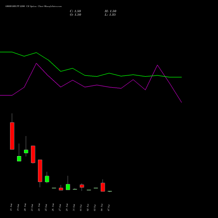The image size is (218, 218).
Task: Select the 28 Aug date label
Action: coord(67,207)
